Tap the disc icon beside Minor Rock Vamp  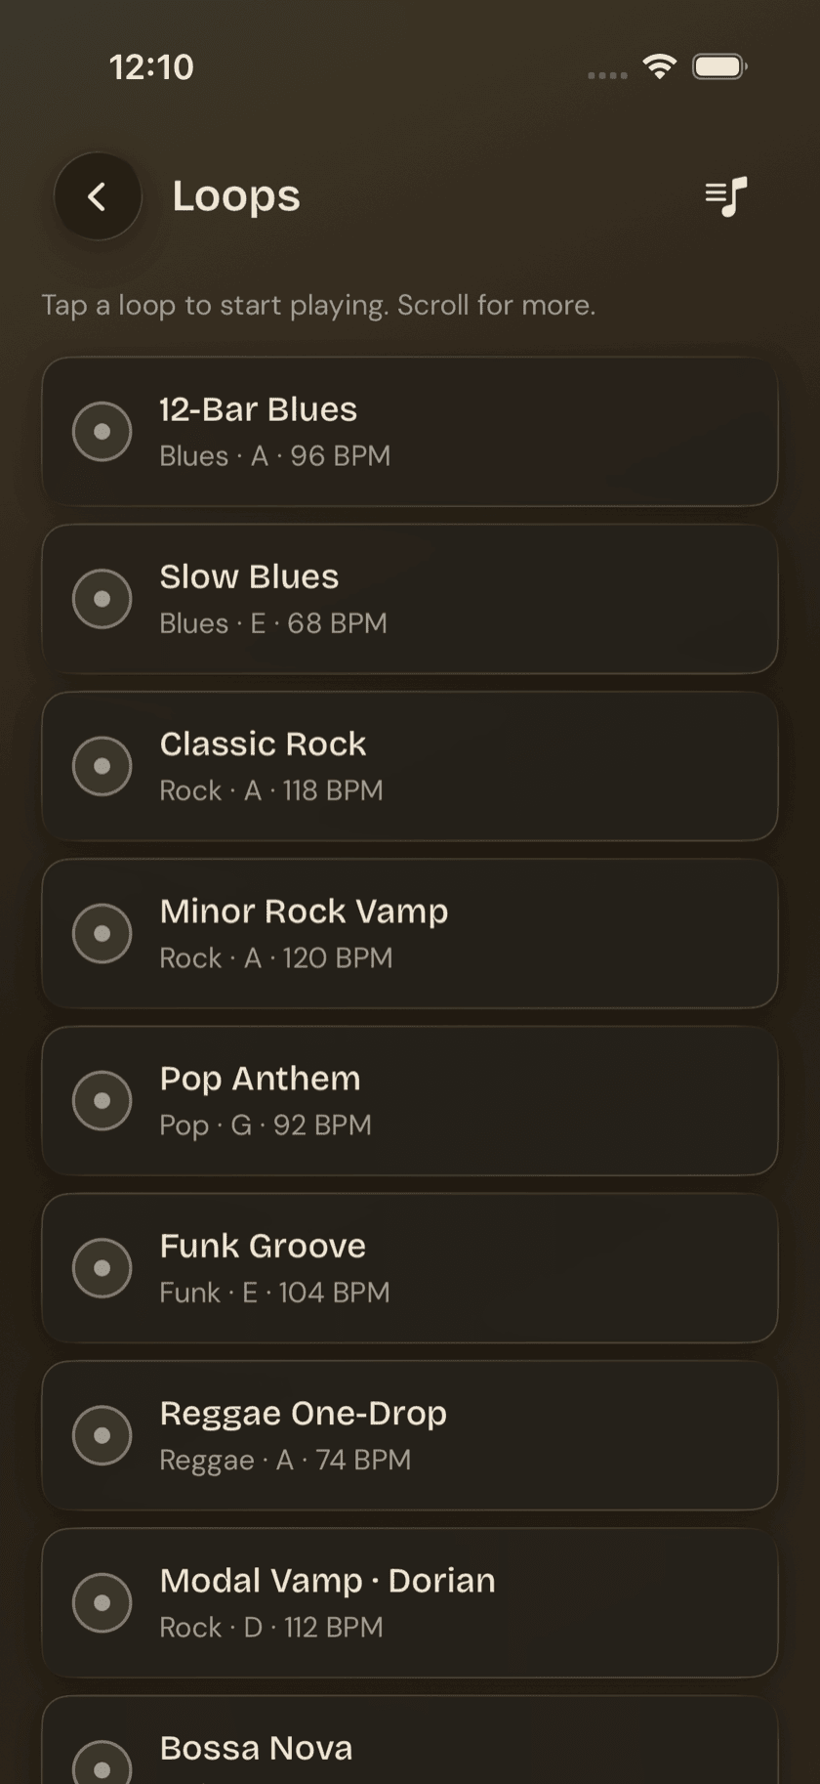102,933
